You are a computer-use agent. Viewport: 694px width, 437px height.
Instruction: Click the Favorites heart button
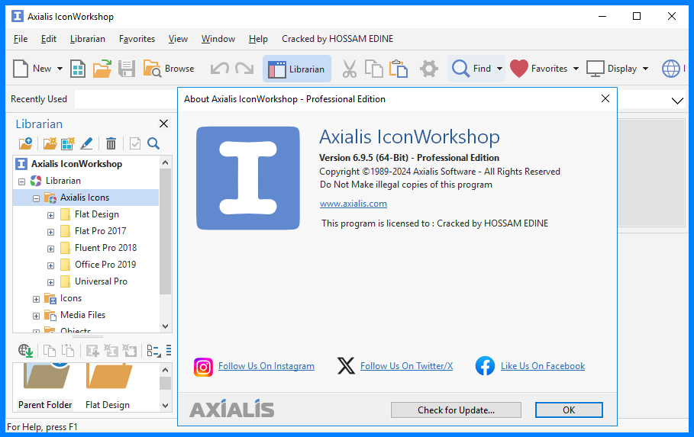[539, 69]
